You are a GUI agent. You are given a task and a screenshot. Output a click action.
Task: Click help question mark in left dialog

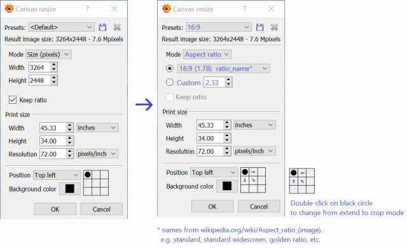click(87, 9)
